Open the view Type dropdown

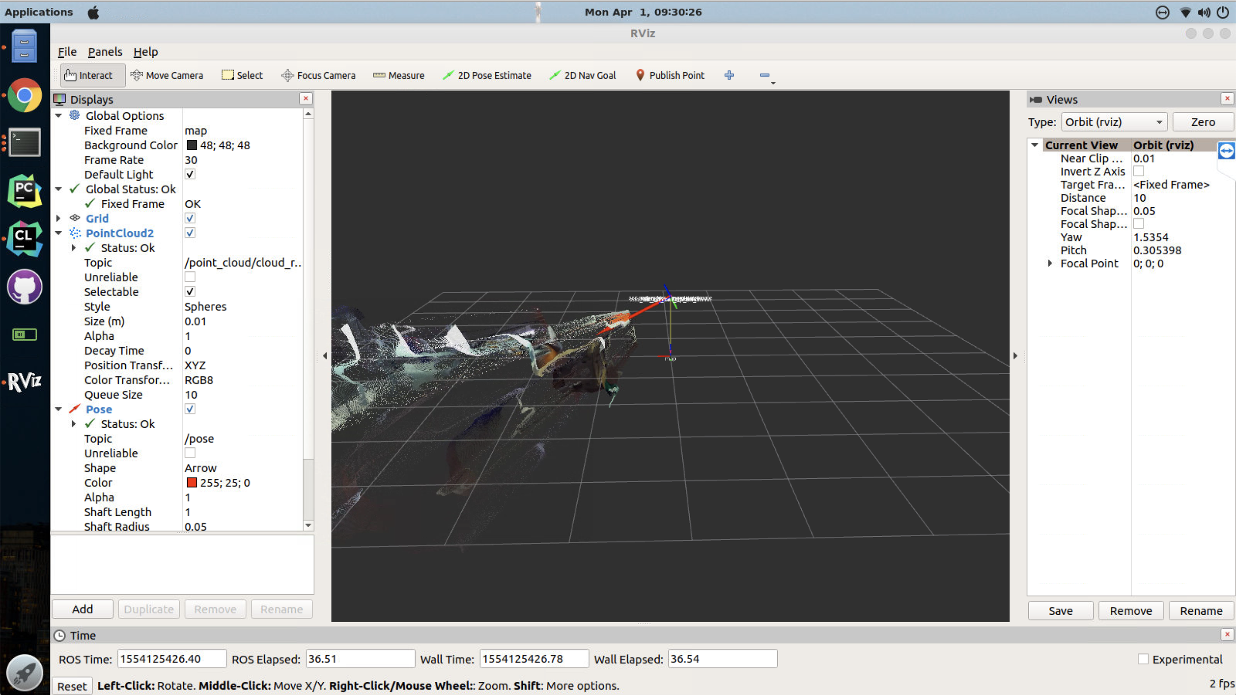pyautogui.click(x=1114, y=122)
